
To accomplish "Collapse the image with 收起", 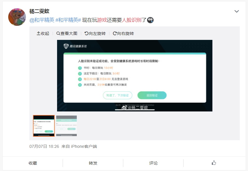I will click(43, 33).
